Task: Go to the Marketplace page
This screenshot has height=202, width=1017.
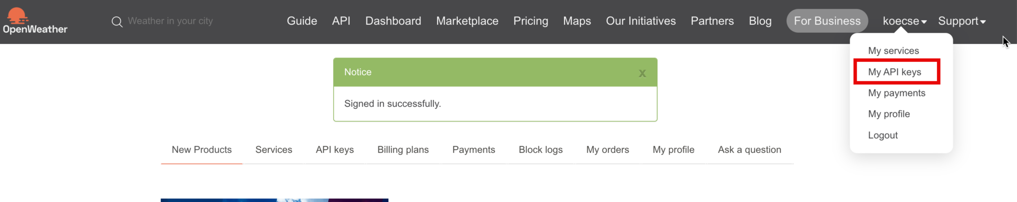Action: pyautogui.click(x=467, y=21)
